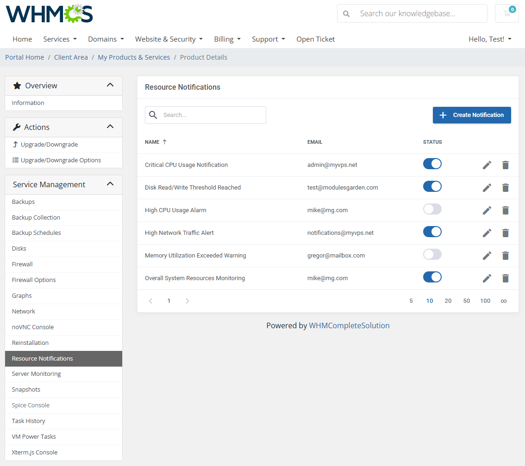Open Website & Security dropdown
The width and height of the screenshot is (525, 466).
[x=169, y=39]
